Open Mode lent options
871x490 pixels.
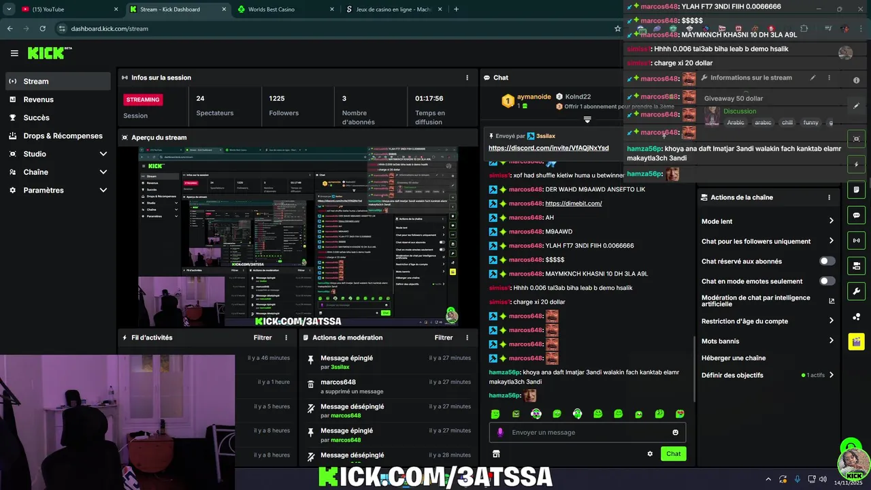(768, 221)
